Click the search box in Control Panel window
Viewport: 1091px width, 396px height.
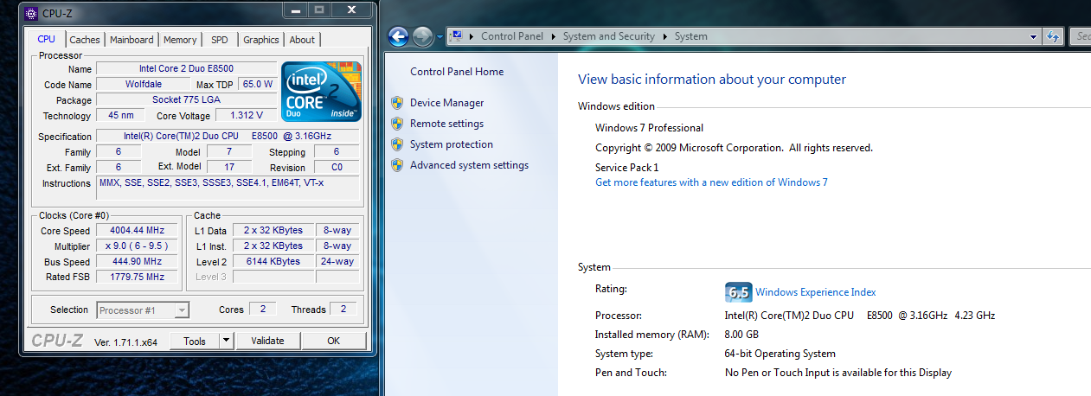coord(1081,36)
